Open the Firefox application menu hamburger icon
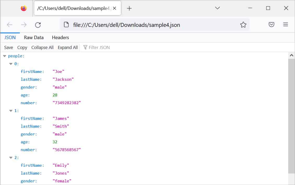Image resolution: width=295 pixels, height=185 pixels. (286, 24)
